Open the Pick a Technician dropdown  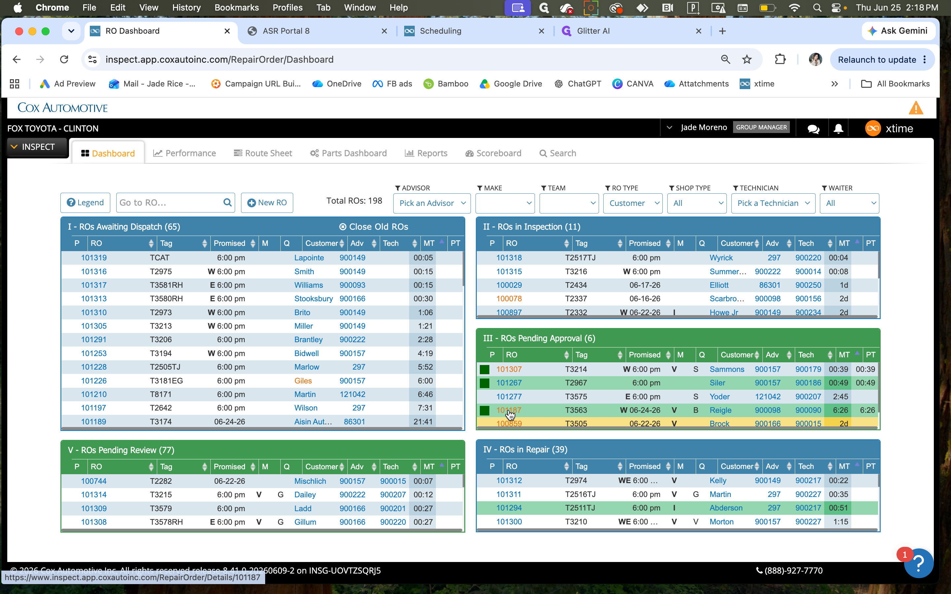pos(773,203)
